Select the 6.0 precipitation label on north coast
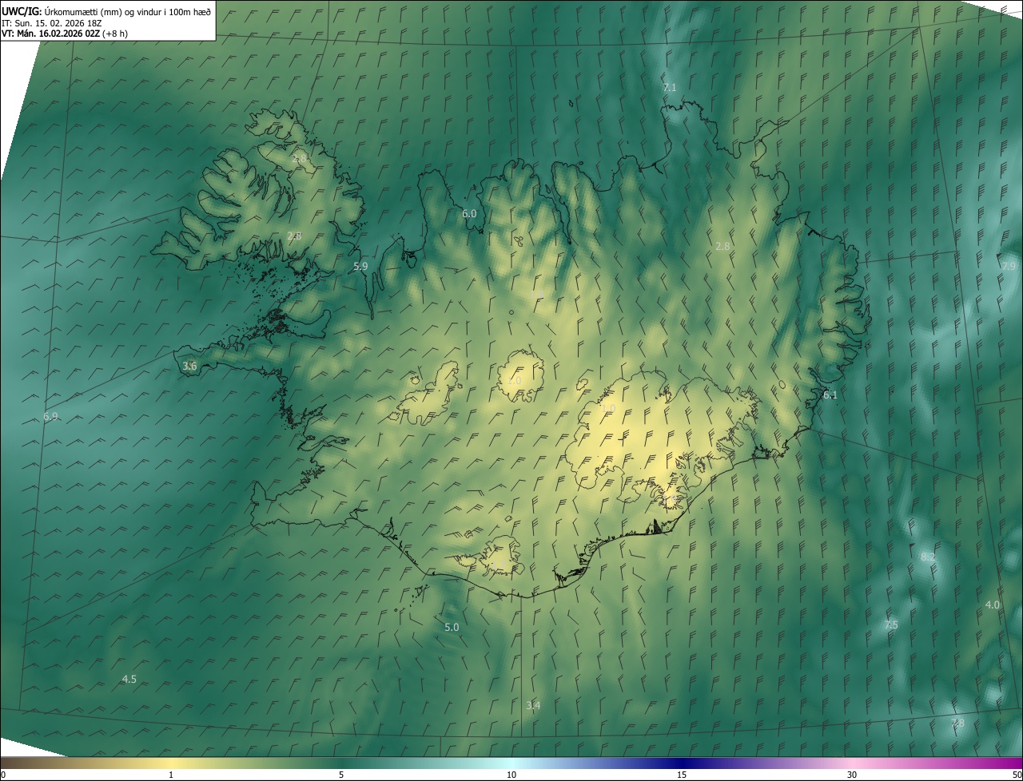This screenshot has width=1023, height=781. coord(469,213)
